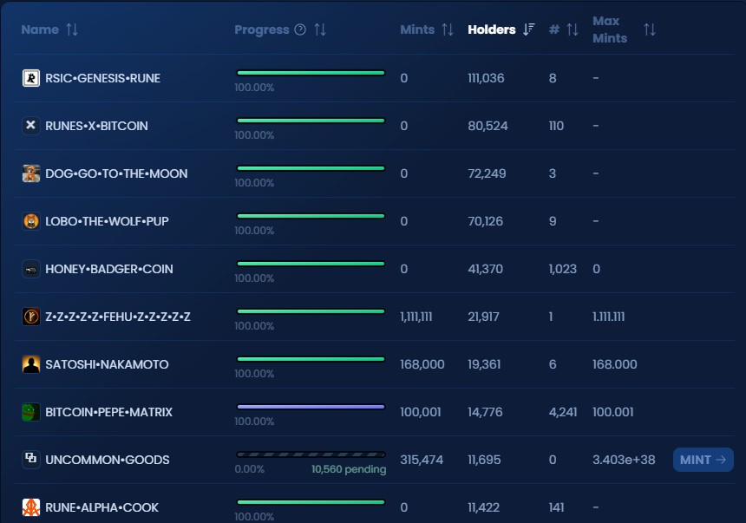Open the RUNE•ALPHA•COOK rune link
This screenshot has width=746, height=523.
[x=101, y=507]
